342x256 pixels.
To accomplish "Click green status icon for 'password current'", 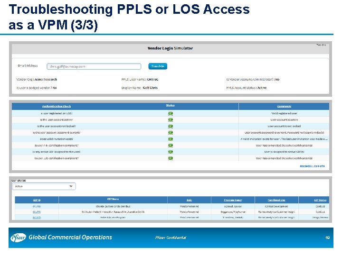I will point(171,133).
